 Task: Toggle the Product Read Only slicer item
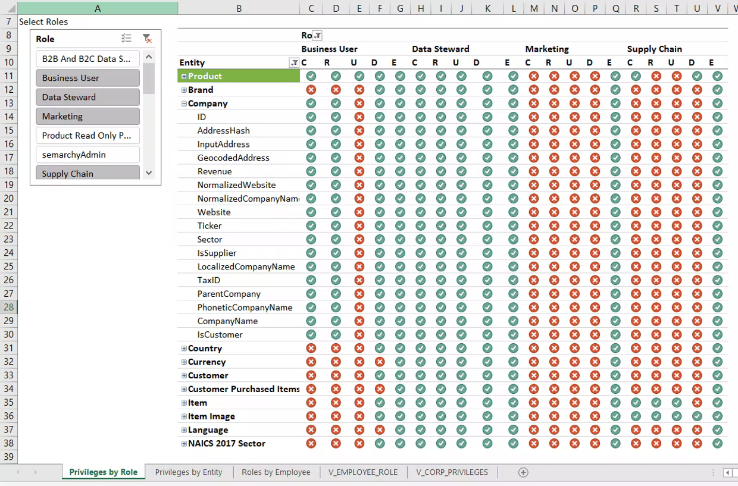point(87,136)
